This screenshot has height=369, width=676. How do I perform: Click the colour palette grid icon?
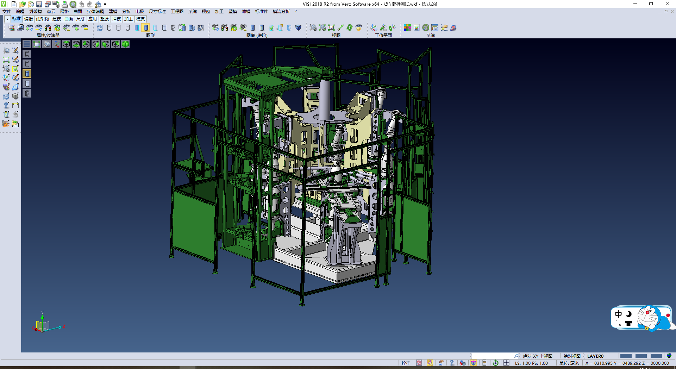click(x=407, y=27)
